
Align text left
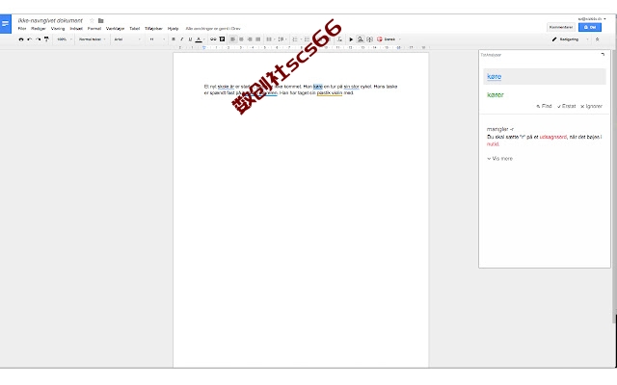click(x=233, y=39)
